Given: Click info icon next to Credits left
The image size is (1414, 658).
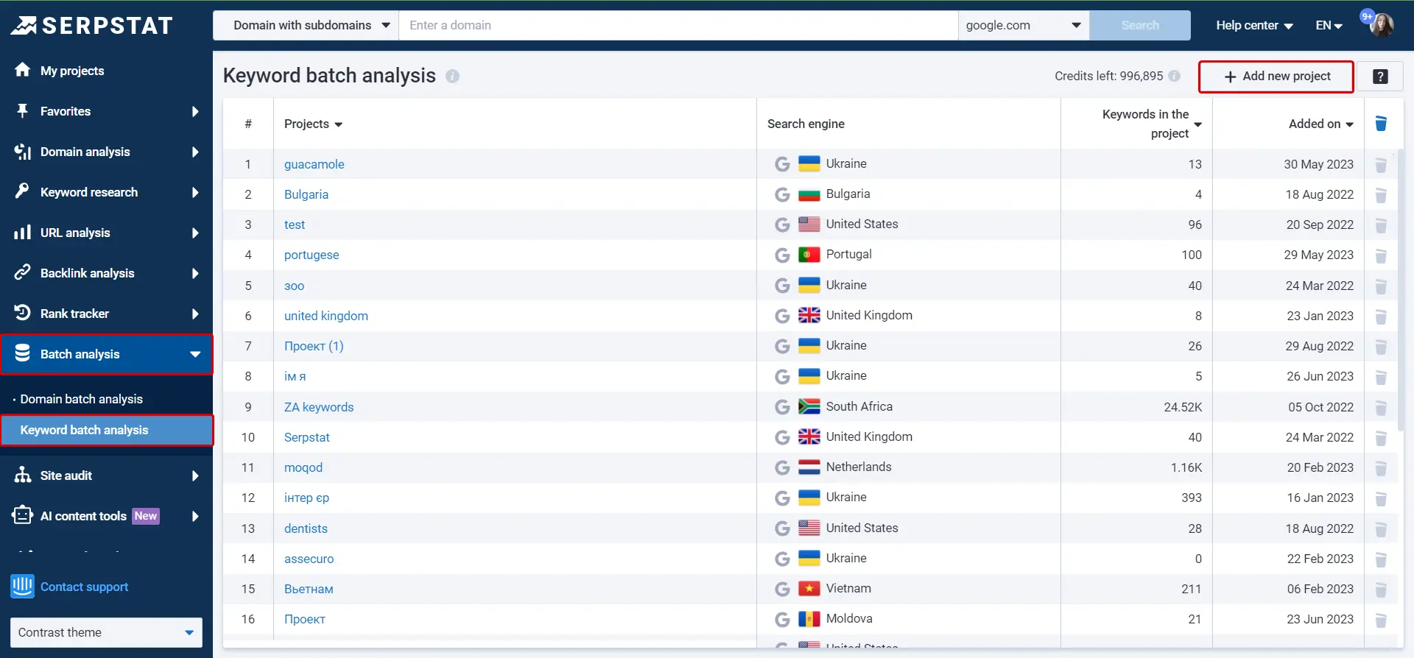Looking at the screenshot, I should tap(1175, 76).
